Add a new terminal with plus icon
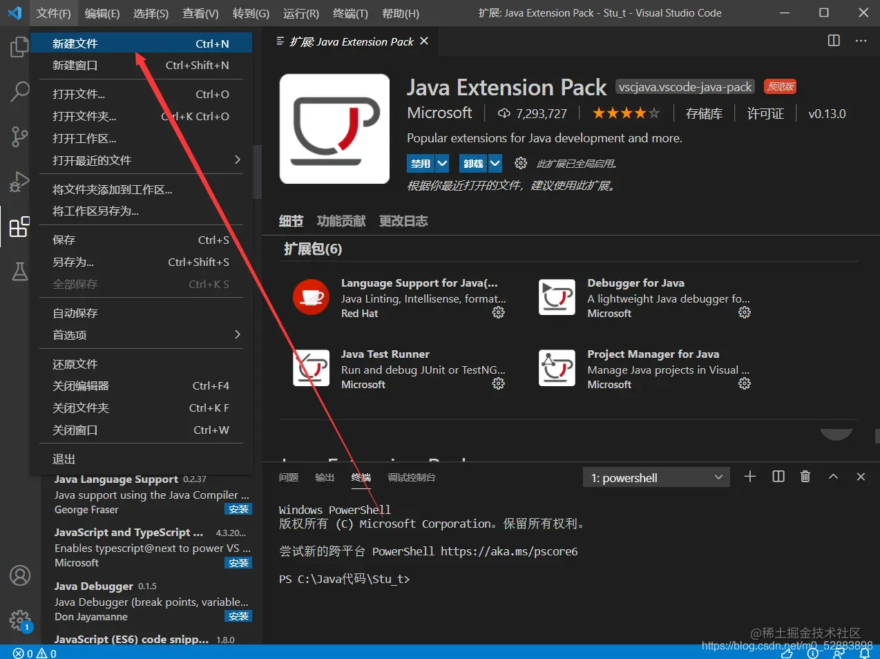 (x=750, y=477)
